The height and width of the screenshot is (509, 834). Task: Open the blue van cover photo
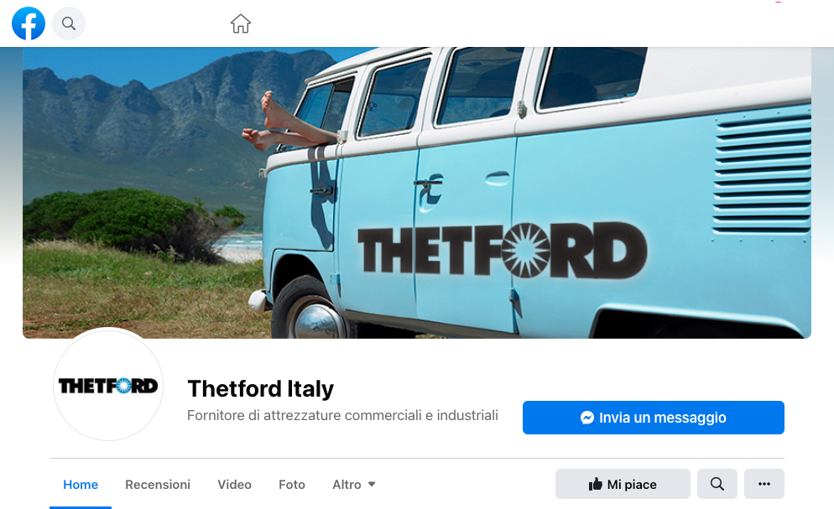(417, 192)
